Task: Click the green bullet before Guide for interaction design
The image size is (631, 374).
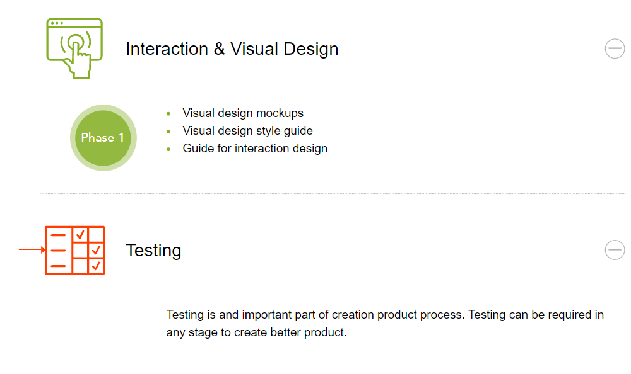Action: tap(168, 149)
